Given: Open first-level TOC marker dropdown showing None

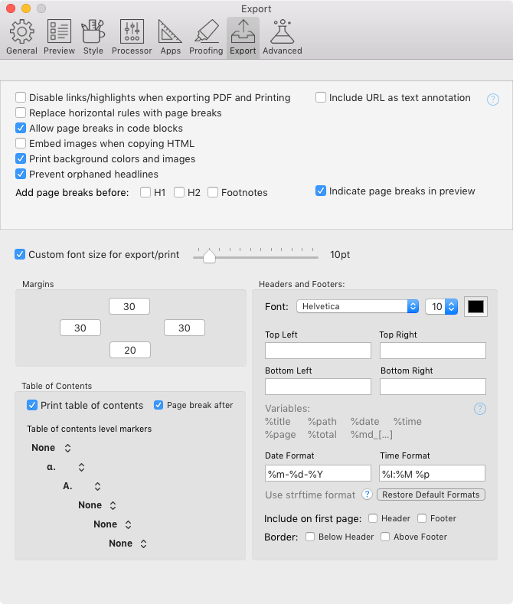Looking at the screenshot, I should 51,448.
